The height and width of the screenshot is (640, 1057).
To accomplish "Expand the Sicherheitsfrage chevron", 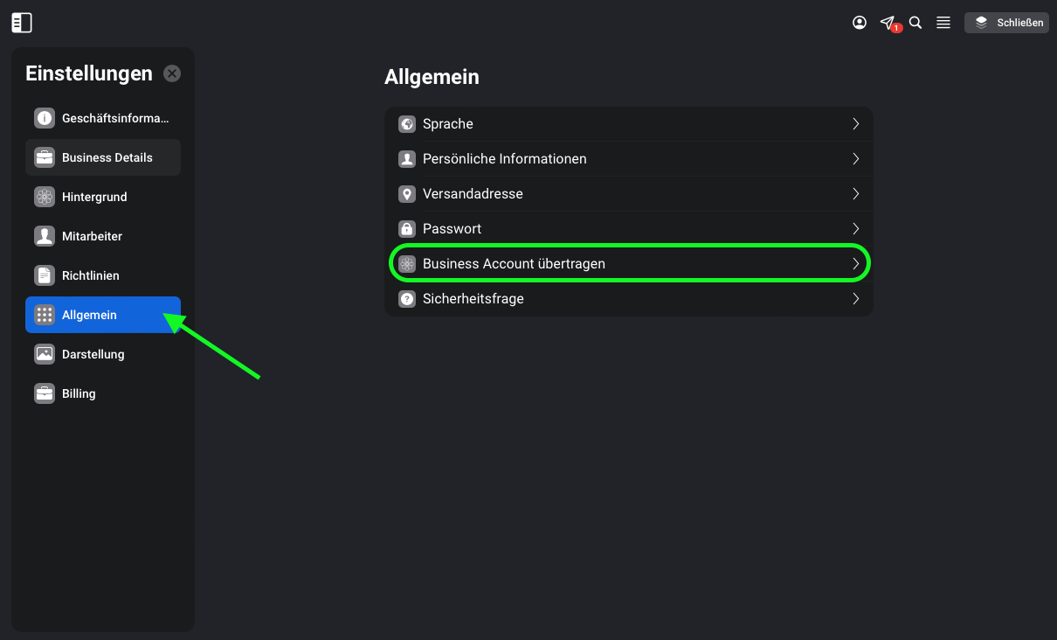I will click(856, 299).
